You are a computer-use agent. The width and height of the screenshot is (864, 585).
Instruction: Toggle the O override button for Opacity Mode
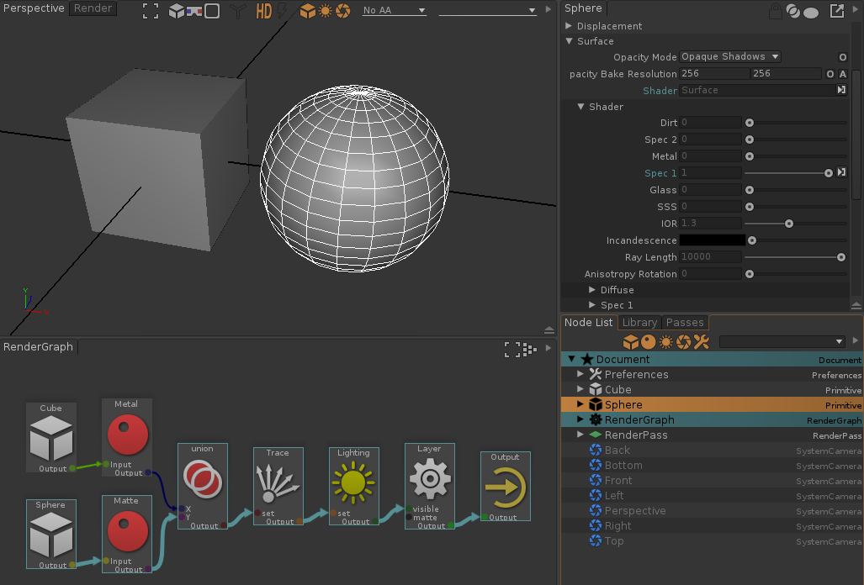point(842,57)
